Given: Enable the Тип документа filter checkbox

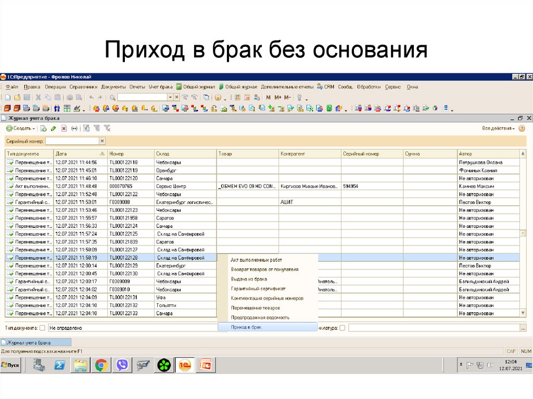Looking at the screenshot, I should point(43,328).
